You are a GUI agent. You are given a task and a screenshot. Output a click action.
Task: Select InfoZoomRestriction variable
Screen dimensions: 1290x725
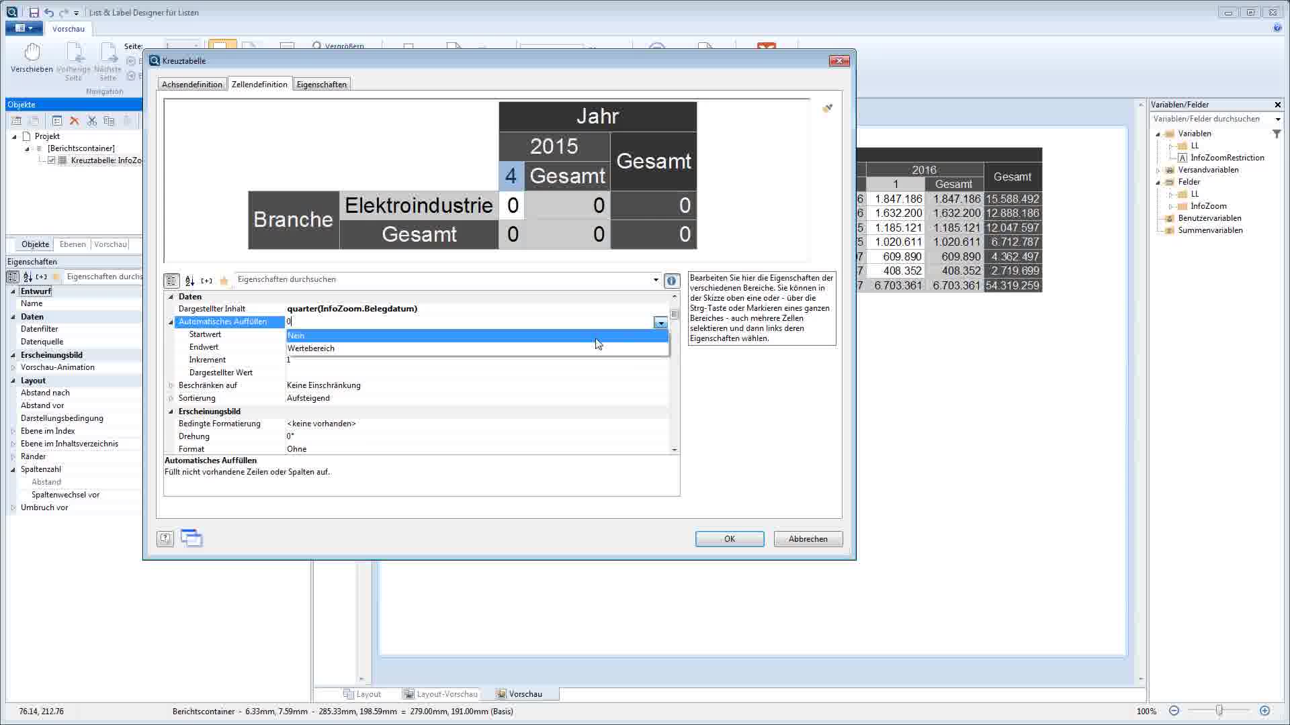pos(1227,158)
